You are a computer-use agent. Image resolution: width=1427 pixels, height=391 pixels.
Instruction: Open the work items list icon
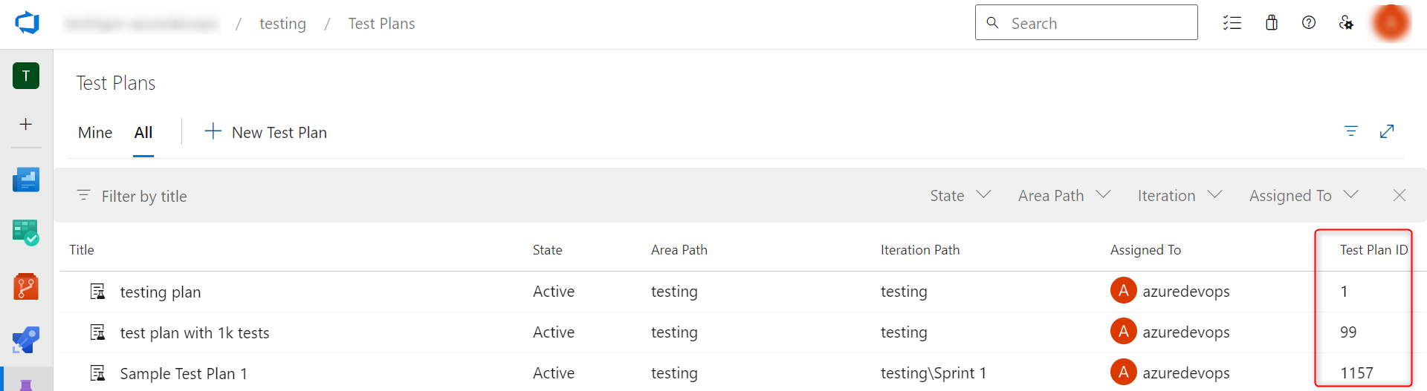tap(1232, 23)
